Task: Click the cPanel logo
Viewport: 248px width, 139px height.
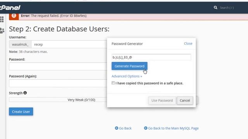Action: point(10,8)
